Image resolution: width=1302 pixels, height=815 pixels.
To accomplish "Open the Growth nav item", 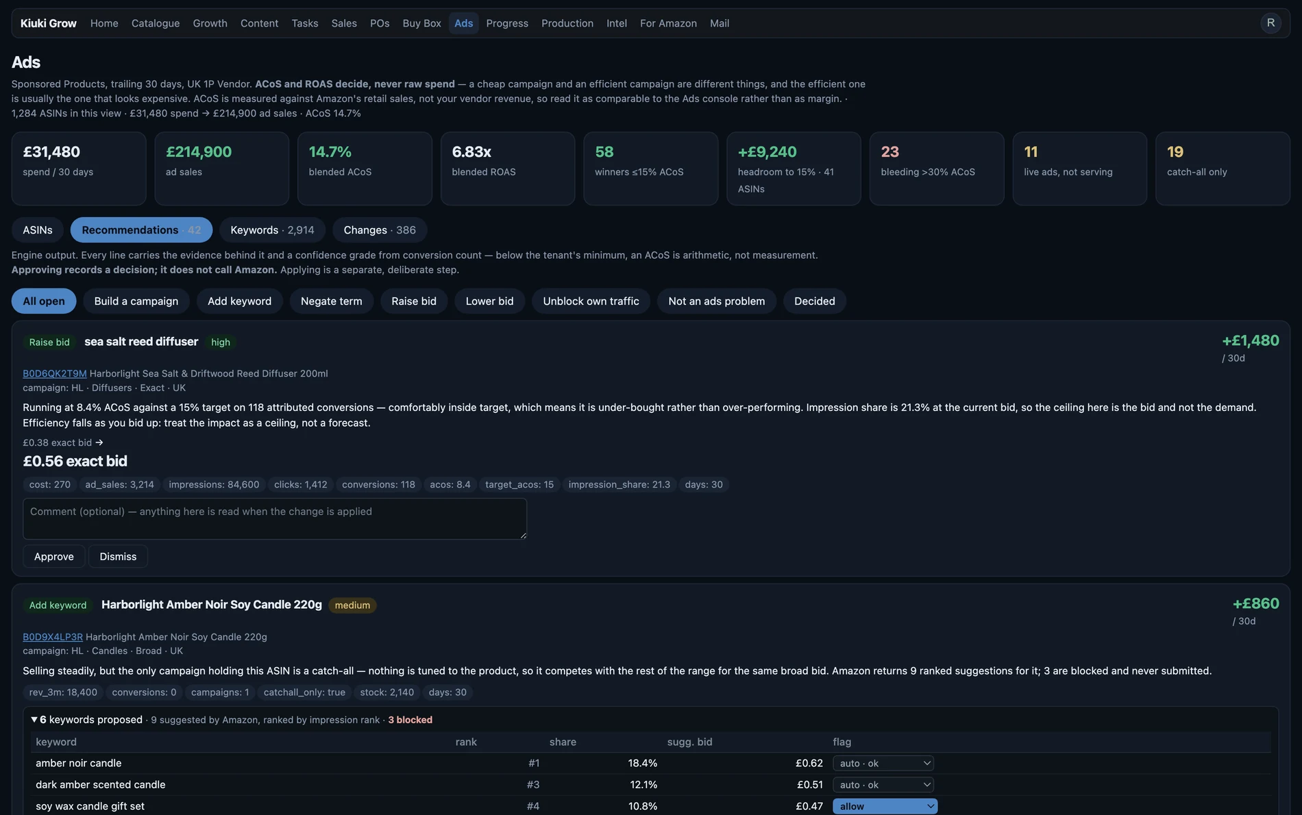I will pyautogui.click(x=210, y=23).
